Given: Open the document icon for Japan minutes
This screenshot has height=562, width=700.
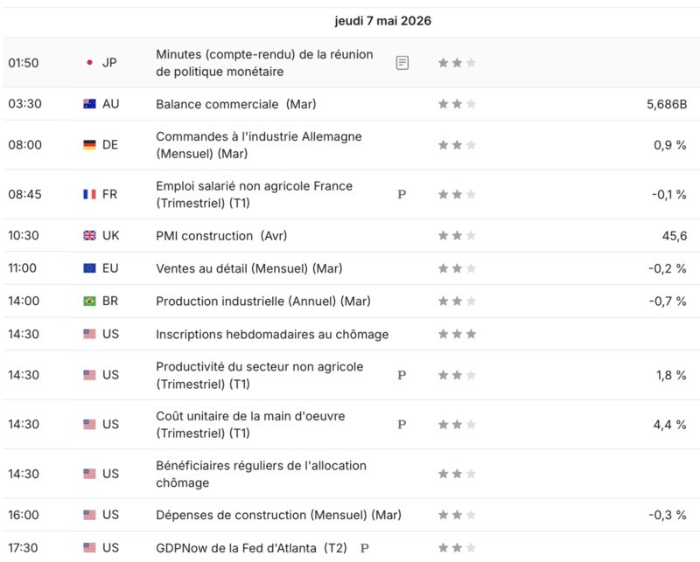Looking at the screenshot, I should tap(402, 63).
